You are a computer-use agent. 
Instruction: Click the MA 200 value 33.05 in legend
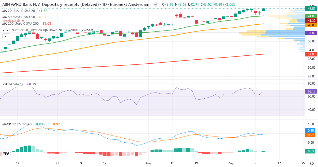46,24
